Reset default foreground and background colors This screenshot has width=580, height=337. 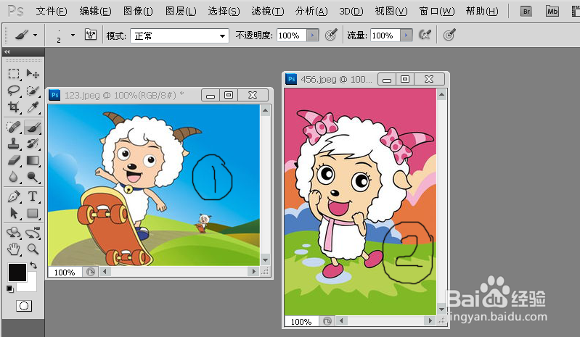click(x=10, y=289)
